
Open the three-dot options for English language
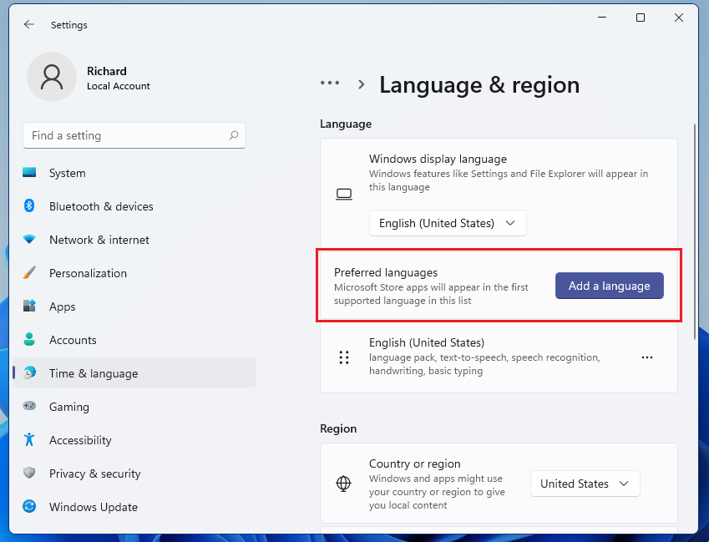click(647, 357)
